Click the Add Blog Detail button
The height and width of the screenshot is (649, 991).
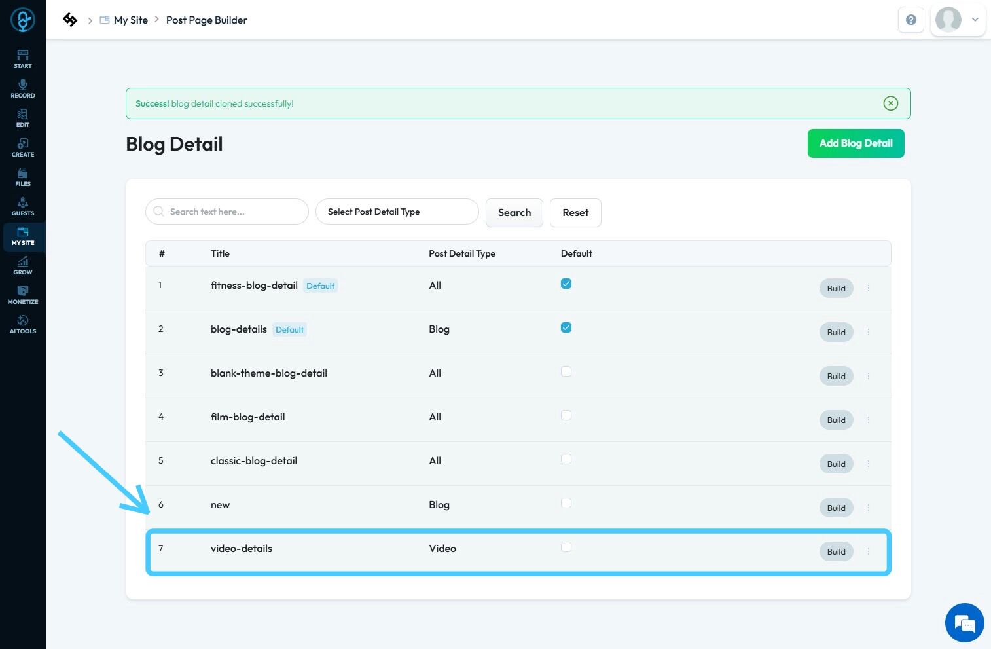[856, 143]
